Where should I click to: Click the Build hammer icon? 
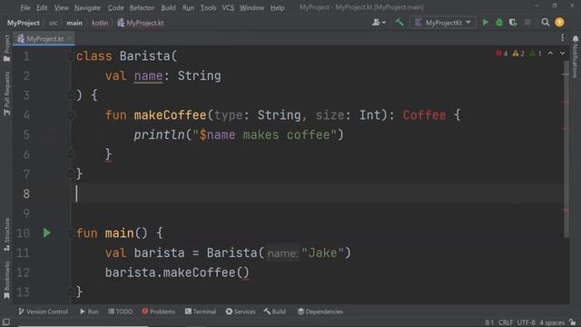click(399, 23)
